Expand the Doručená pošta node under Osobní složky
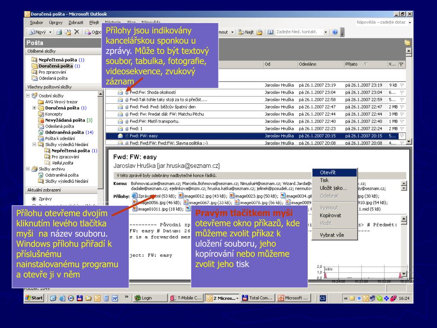 34,108
